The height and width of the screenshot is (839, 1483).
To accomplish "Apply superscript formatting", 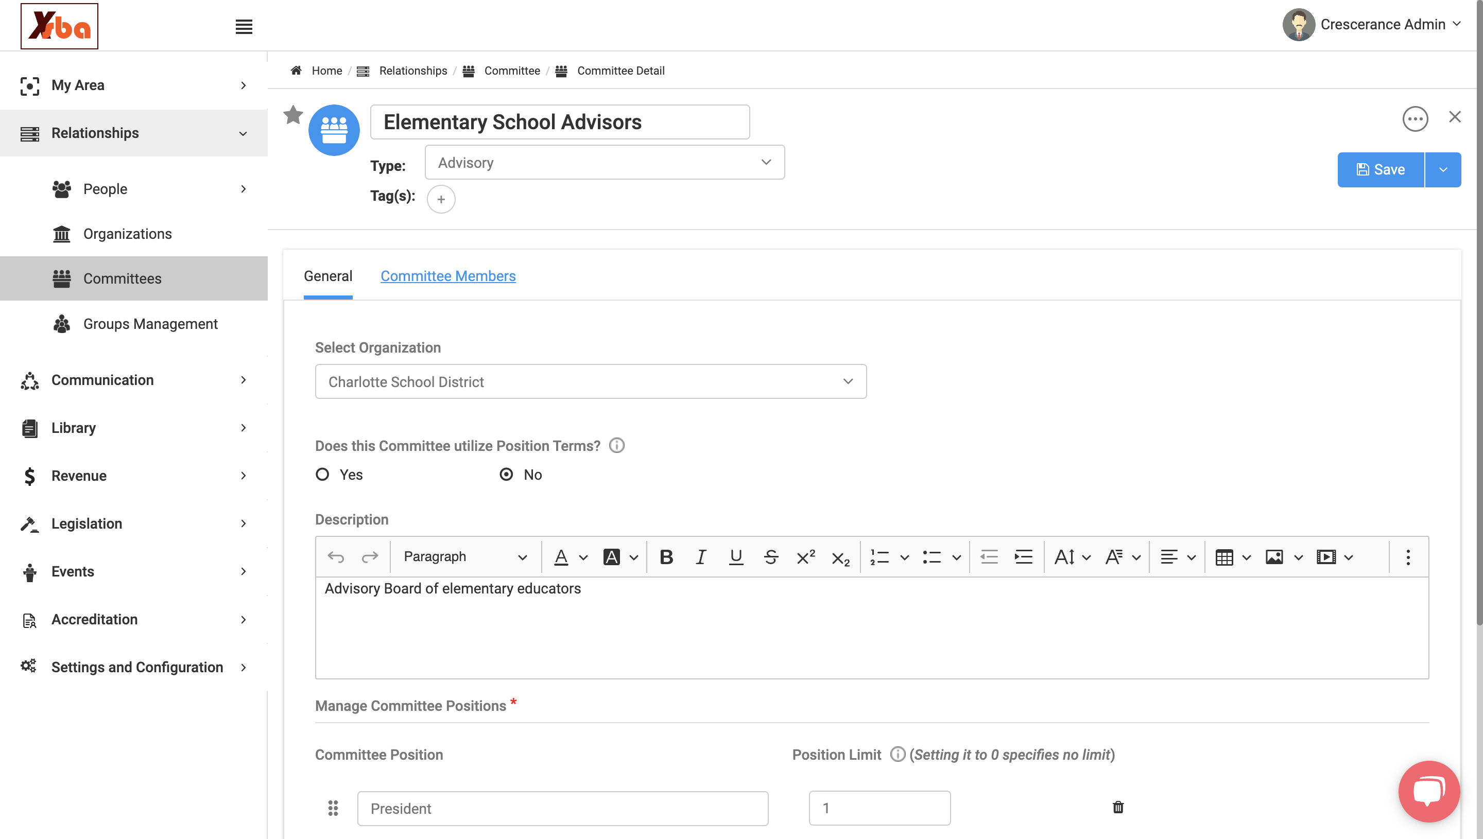I will [805, 556].
